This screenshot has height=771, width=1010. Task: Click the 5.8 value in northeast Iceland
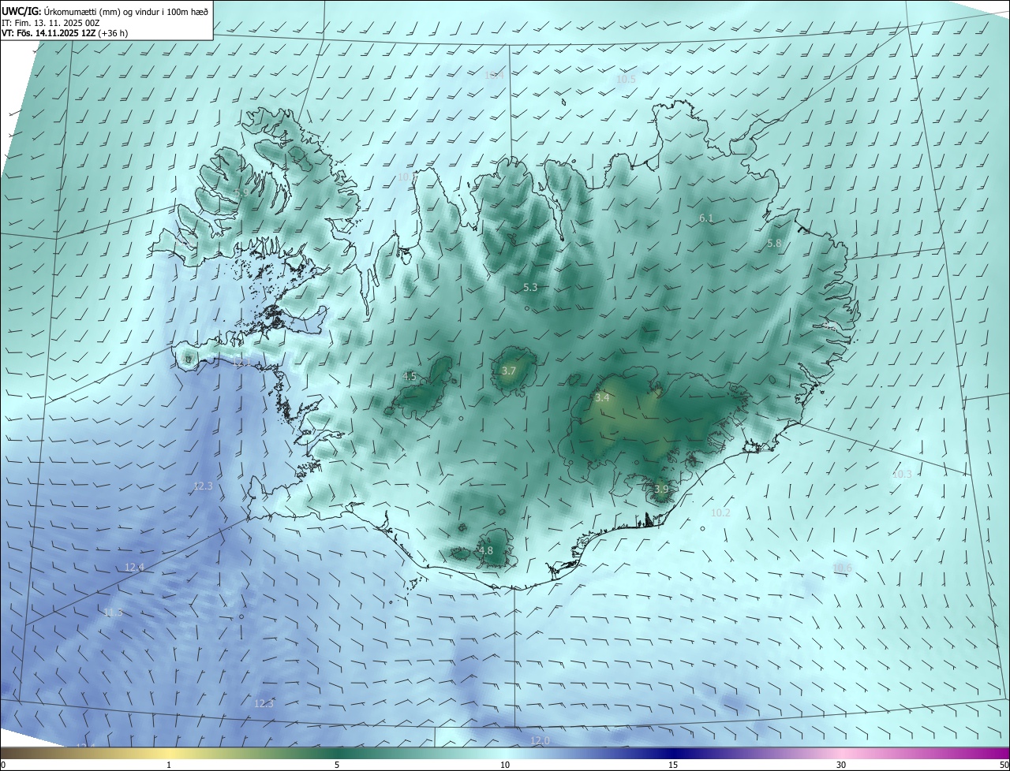click(x=774, y=244)
